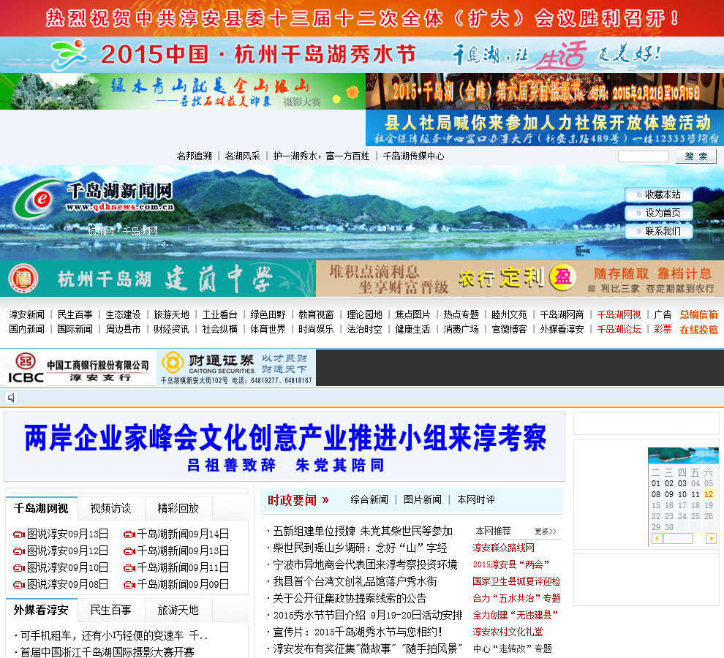Open 彩票 lottery navigation link
Image resolution: width=724 pixels, height=658 pixels.
pos(663,329)
